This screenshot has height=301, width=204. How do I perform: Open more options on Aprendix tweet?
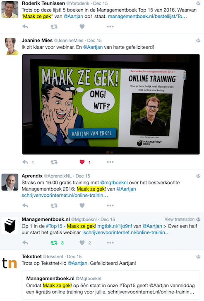(x=110, y=206)
